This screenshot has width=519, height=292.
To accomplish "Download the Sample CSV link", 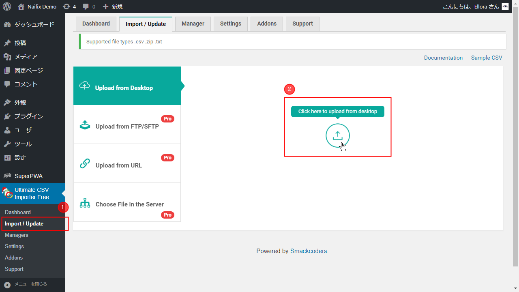I will [487, 58].
